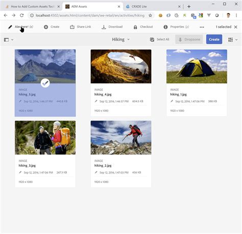
Task: Select the hiking_1.jpg tent thumbnail
Action: click(197, 66)
